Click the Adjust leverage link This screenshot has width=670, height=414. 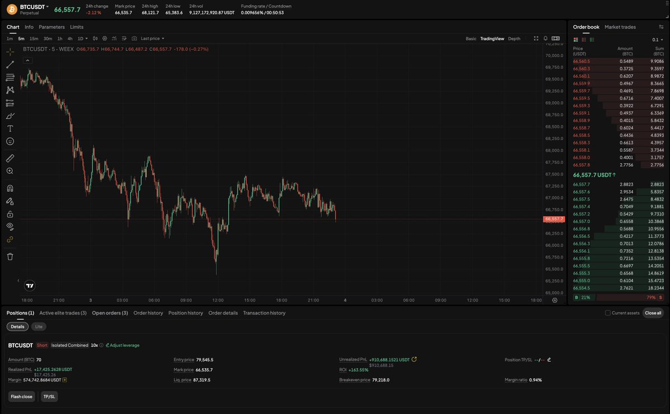coord(122,345)
